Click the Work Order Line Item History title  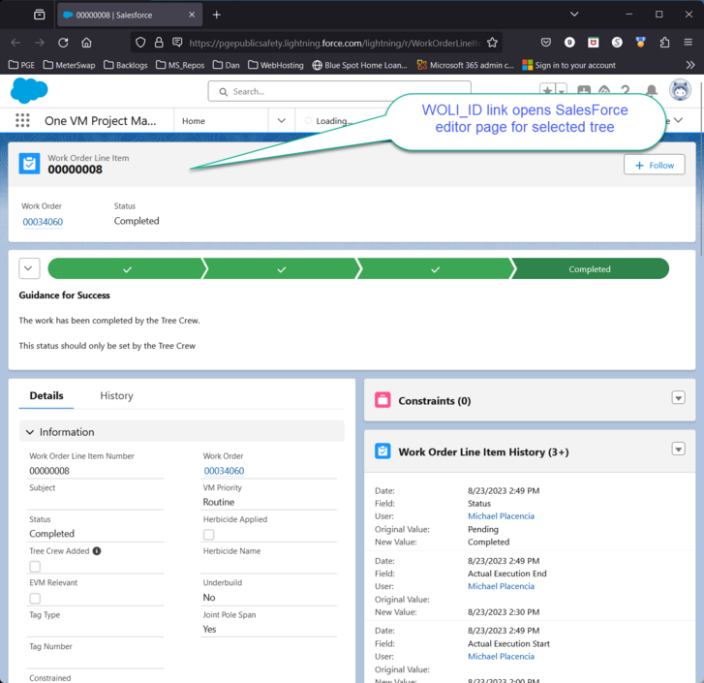[x=483, y=451]
